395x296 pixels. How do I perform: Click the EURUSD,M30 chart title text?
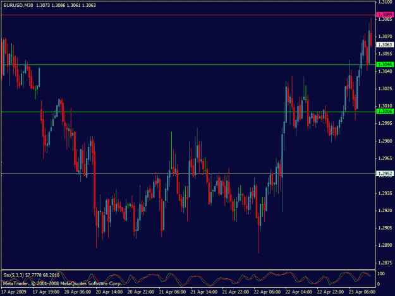click(x=18, y=5)
